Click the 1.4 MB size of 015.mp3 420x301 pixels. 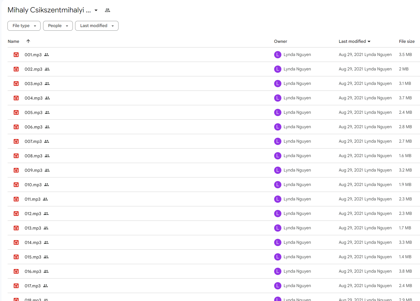point(405,257)
